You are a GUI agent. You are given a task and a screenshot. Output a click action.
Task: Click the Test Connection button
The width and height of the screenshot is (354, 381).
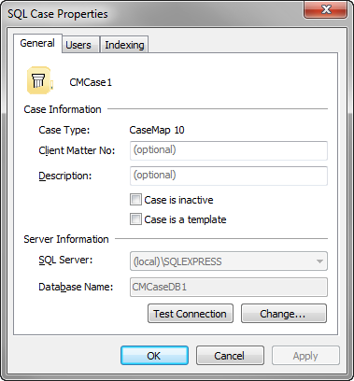(x=191, y=314)
